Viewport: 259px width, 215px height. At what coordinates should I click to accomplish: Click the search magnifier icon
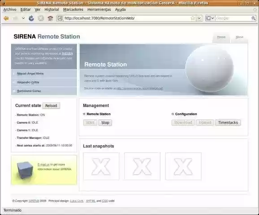pos(253,18)
